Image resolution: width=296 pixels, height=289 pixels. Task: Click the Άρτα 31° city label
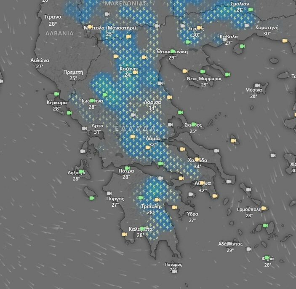pos(97,129)
